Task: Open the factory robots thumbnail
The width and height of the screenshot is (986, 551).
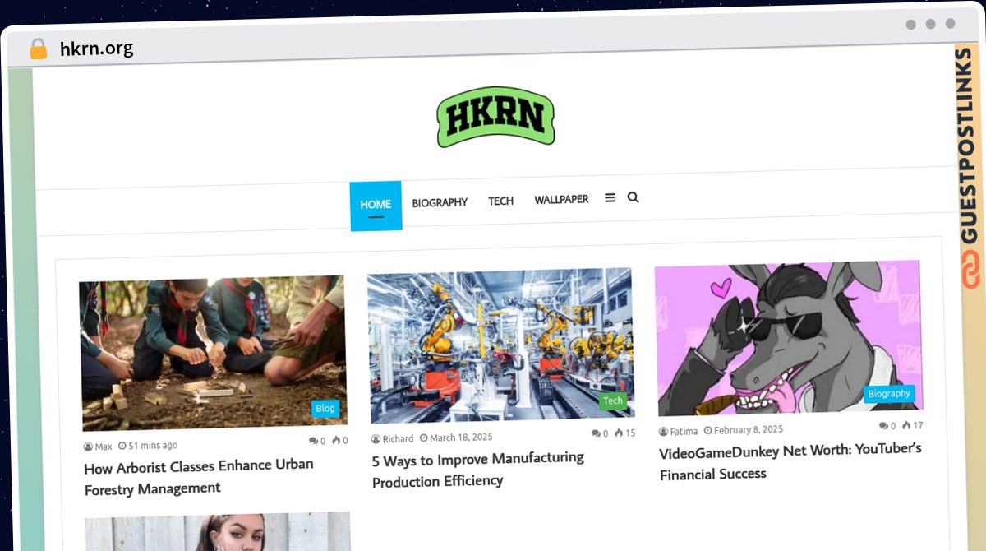Action: pos(500,345)
